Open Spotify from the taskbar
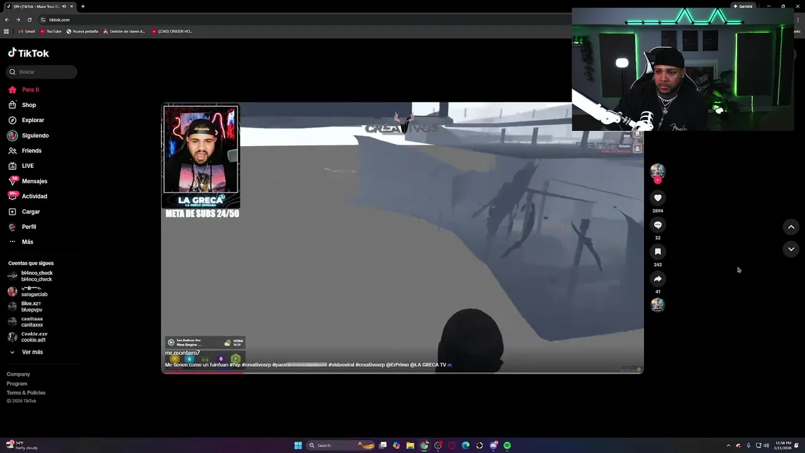This screenshot has height=453, width=805. tap(507, 445)
